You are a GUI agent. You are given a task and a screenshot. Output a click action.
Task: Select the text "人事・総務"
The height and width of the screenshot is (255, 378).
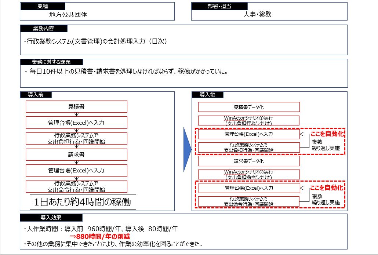(258, 14)
